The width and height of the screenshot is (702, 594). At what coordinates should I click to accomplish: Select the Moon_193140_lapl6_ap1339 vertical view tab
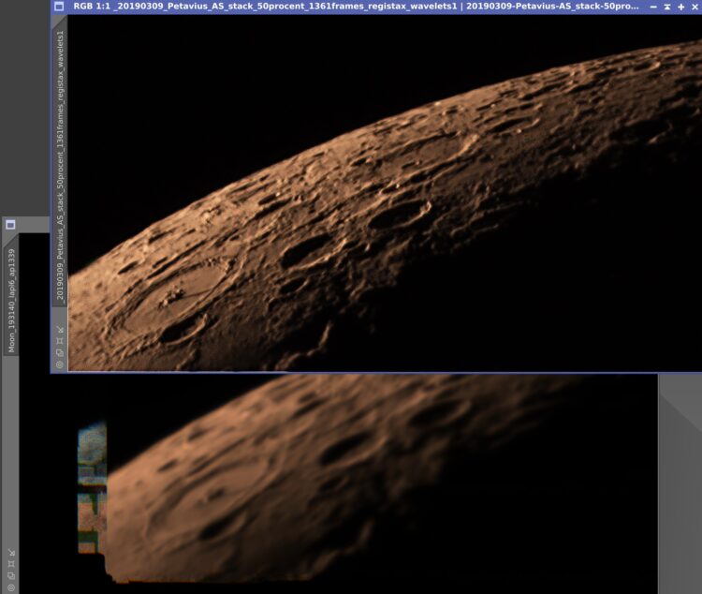coord(11,301)
